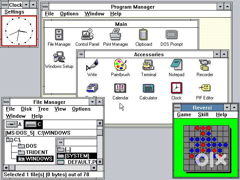Viewport: 240px width, 180px height.
Task: Click File Manager vertical scroll up arrow
Action: click(x=100, y=123)
